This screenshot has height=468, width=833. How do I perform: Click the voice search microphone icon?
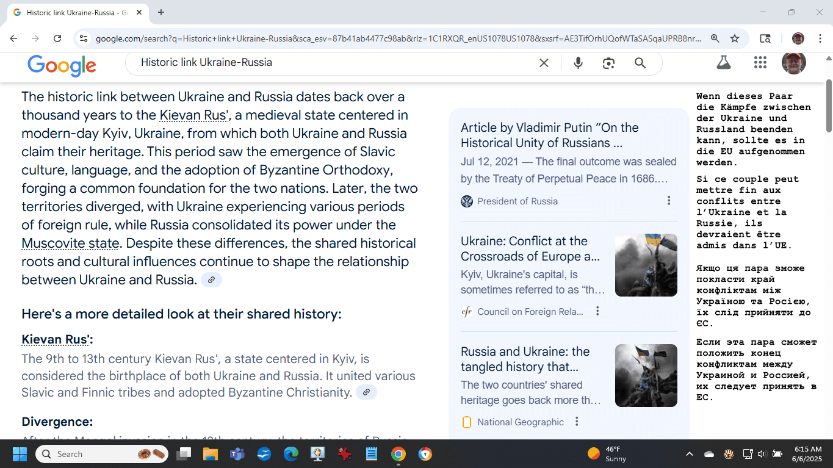click(x=578, y=63)
